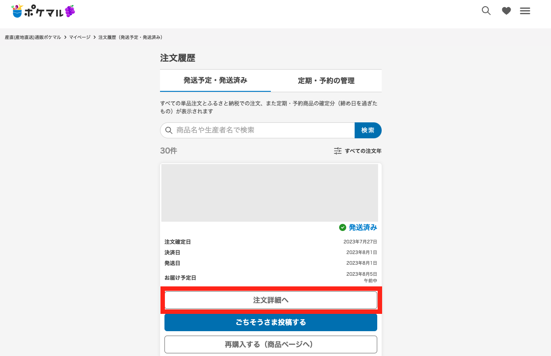Click the blue 検索 search button
Viewport: 551px width, 356px height.
(368, 130)
